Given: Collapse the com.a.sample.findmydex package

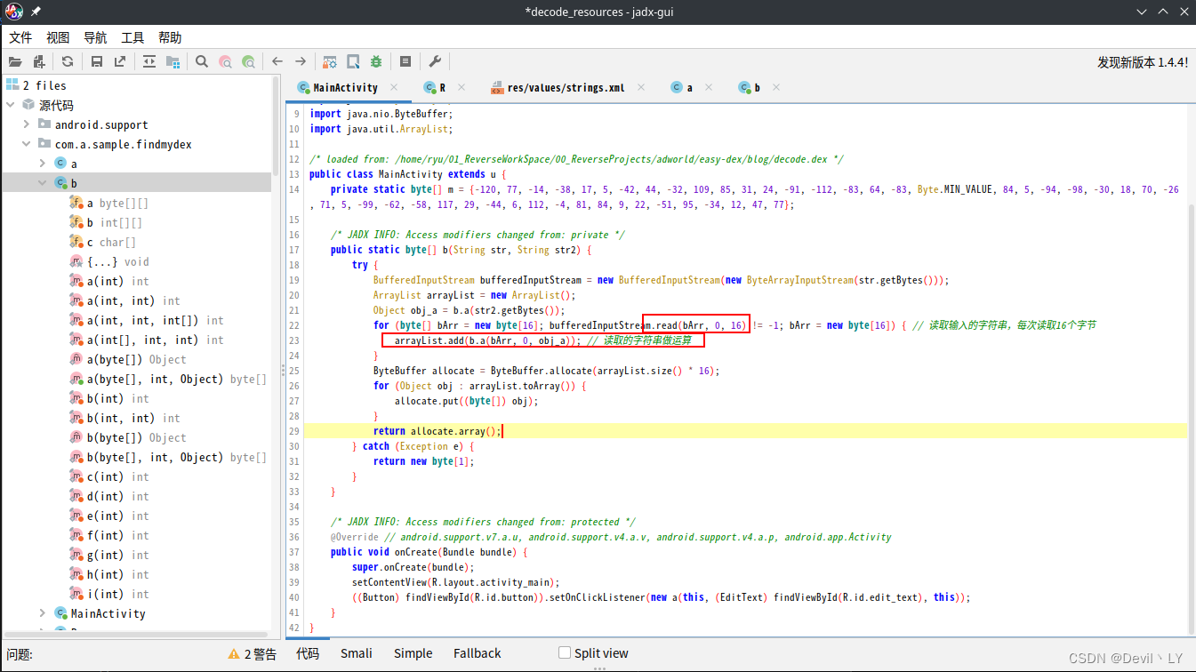Looking at the screenshot, I should click(x=26, y=144).
